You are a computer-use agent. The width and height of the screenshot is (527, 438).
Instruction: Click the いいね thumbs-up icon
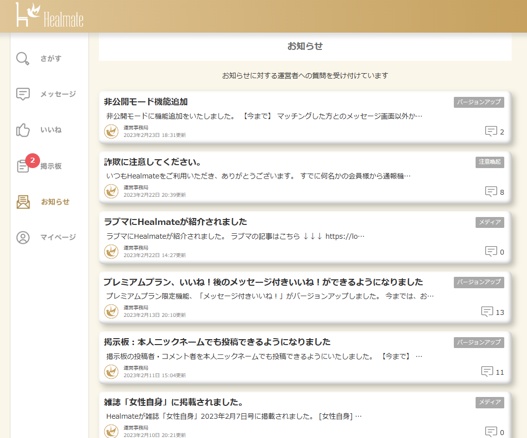(23, 130)
